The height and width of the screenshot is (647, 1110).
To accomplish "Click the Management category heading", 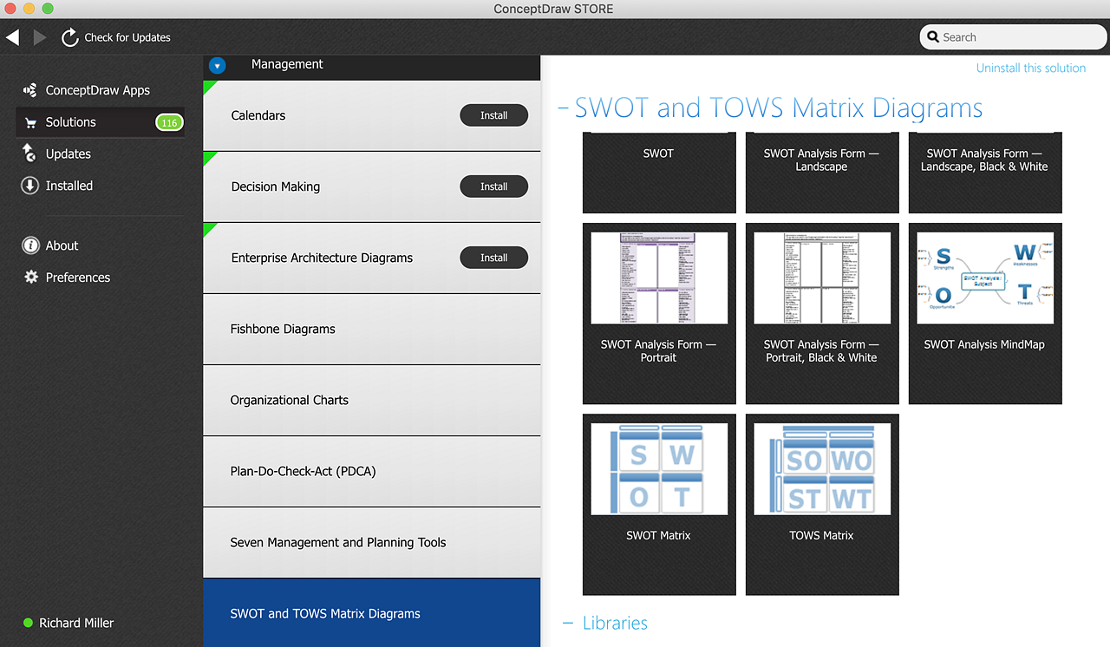I will [x=287, y=64].
